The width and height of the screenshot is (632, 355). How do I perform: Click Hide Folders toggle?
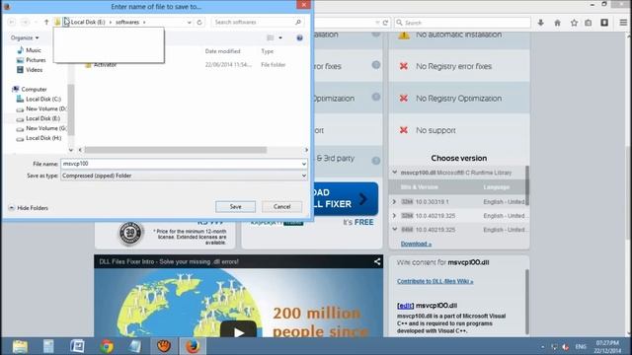pyautogui.click(x=29, y=208)
